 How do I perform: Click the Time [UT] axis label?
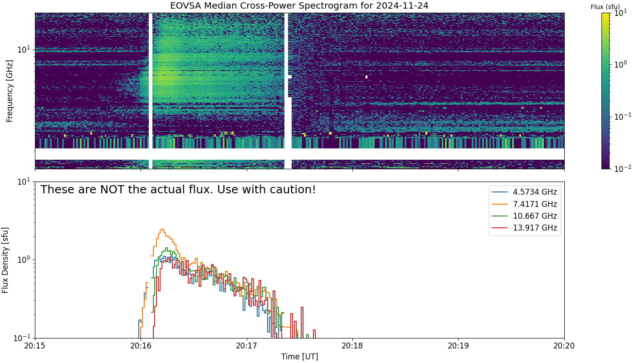pyautogui.click(x=299, y=357)
